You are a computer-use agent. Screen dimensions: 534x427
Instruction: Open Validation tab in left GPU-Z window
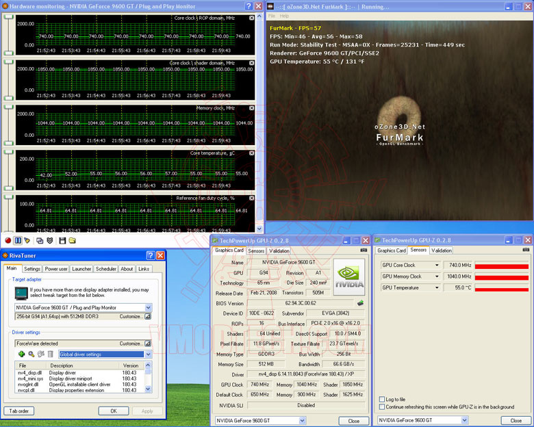click(x=279, y=250)
